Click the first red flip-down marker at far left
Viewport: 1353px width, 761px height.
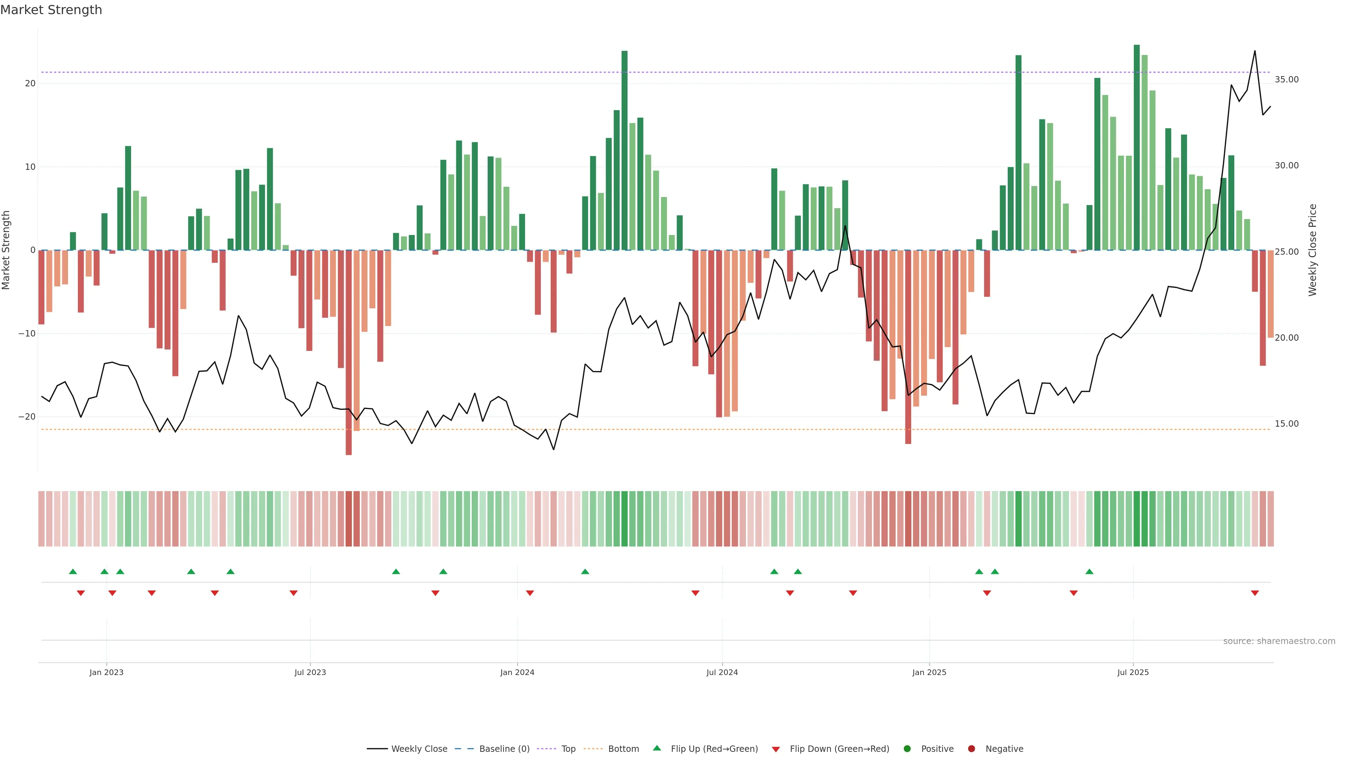coord(81,593)
